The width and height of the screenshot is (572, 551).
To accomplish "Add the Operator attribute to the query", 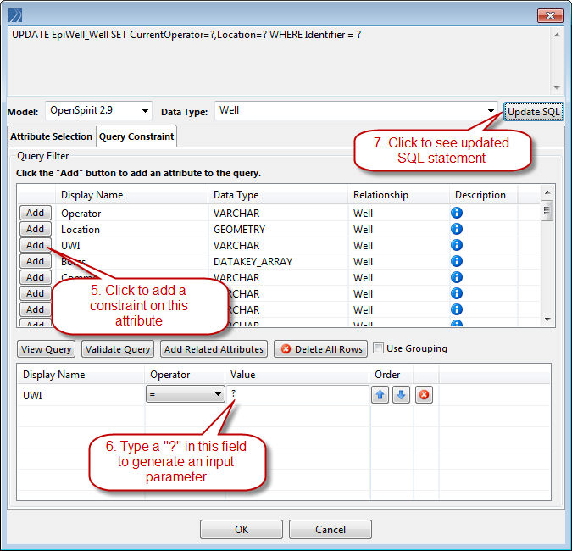I will [36, 213].
